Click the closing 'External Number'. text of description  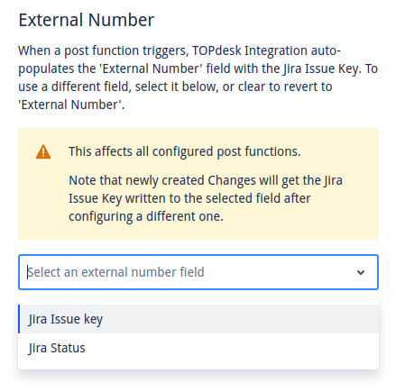click(71, 105)
